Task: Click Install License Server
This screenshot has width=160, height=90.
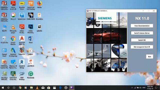Action: (x=142, y=33)
